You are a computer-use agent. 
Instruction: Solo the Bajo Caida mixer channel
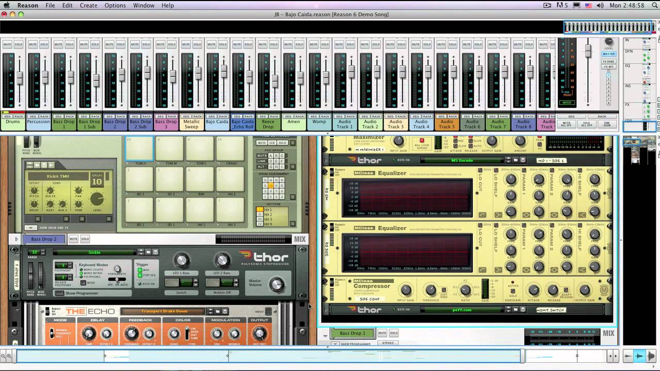pyautogui.click(x=223, y=44)
